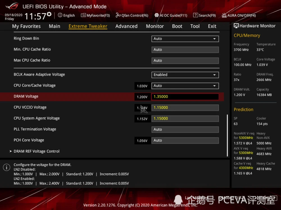This screenshot has height=210, width=281.
Task: Open Search(F9) question mark icon
Action: [195, 15]
